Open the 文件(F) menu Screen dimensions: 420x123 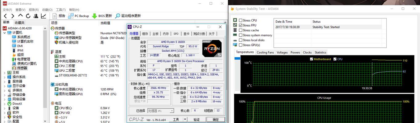7,10
